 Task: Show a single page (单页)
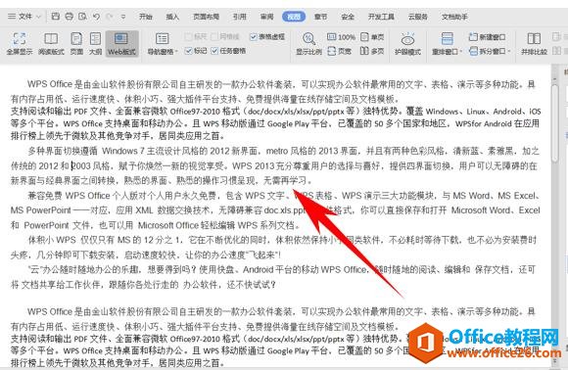coord(372,37)
